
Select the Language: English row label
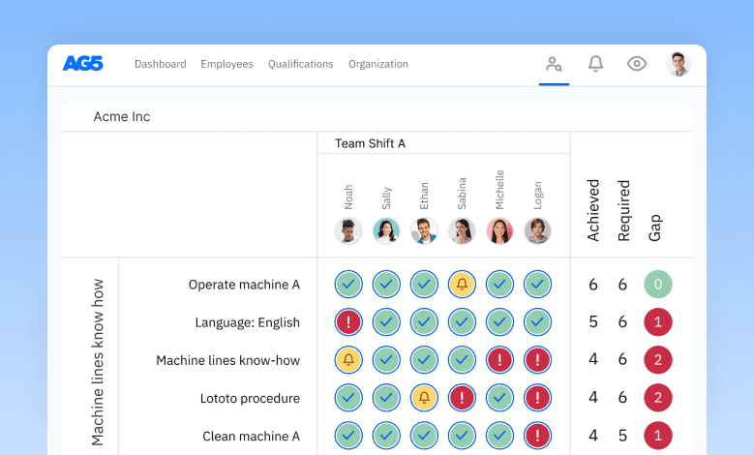(247, 322)
